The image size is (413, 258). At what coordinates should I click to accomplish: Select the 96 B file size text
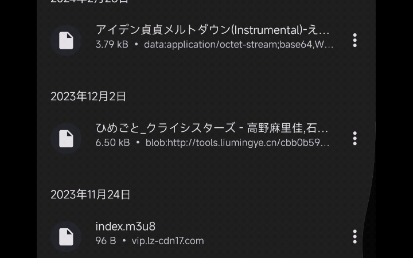click(106, 241)
